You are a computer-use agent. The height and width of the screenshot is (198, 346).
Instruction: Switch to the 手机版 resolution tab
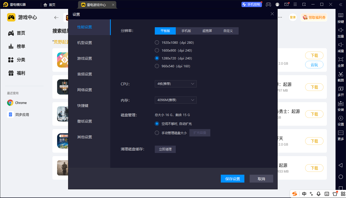click(186, 31)
